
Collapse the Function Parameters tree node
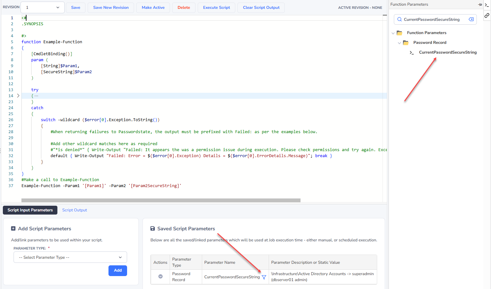point(393,33)
